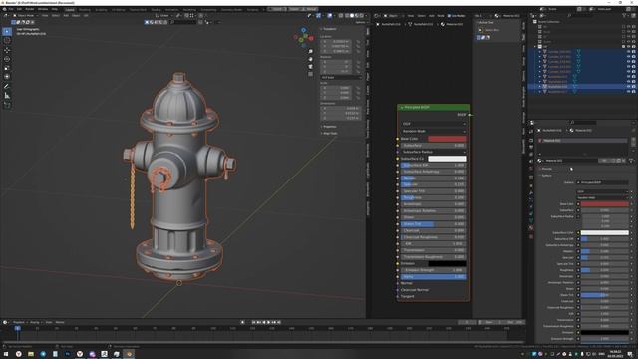
Task: Click the outliner filter funnel icon
Action: (624, 16)
